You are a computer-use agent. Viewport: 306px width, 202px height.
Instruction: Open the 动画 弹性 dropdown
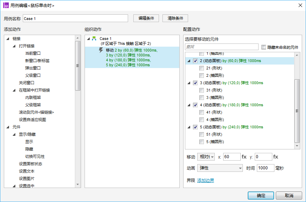click(x=220, y=168)
